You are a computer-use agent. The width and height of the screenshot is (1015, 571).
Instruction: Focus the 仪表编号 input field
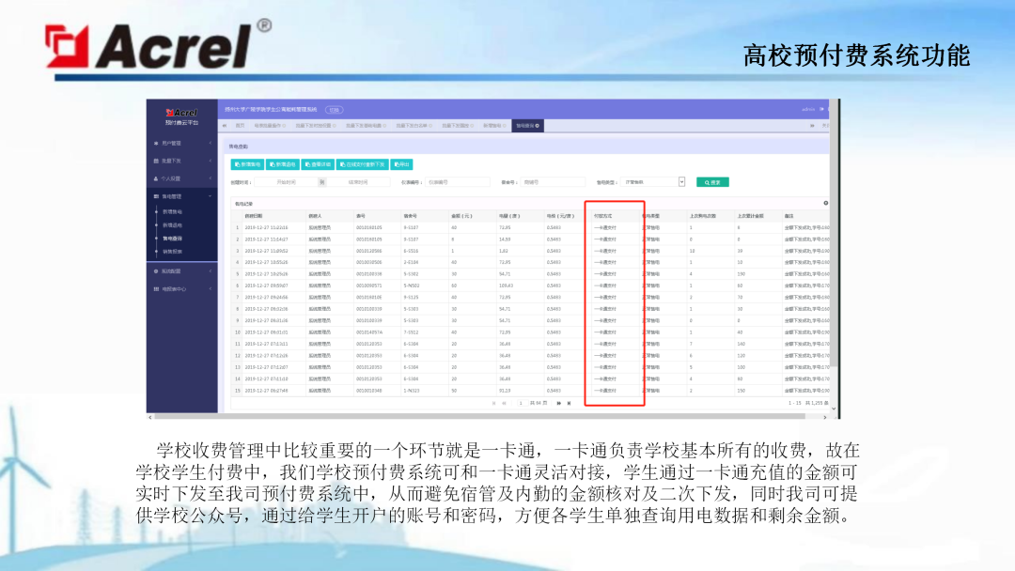click(x=457, y=182)
